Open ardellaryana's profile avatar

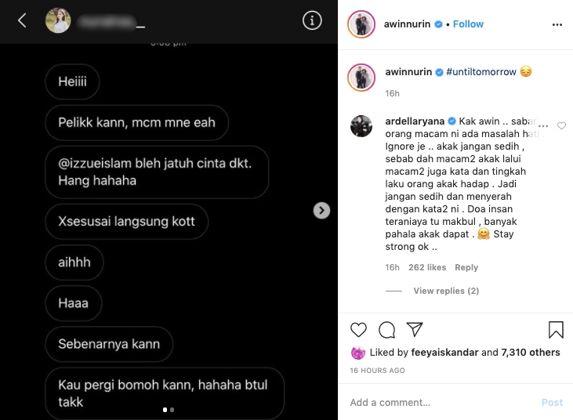point(361,126)
